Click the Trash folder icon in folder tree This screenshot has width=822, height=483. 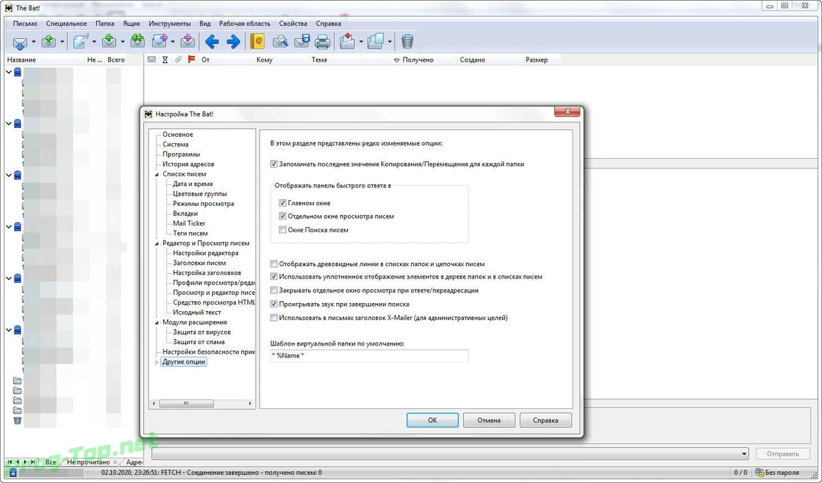[x=17, y=421]
